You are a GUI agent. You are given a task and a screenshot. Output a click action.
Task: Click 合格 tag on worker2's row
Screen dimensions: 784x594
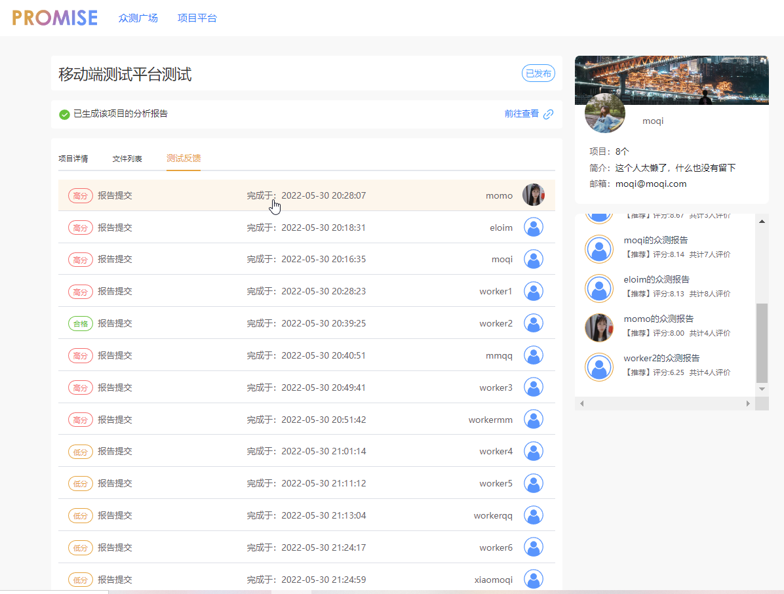pos(81,323)
